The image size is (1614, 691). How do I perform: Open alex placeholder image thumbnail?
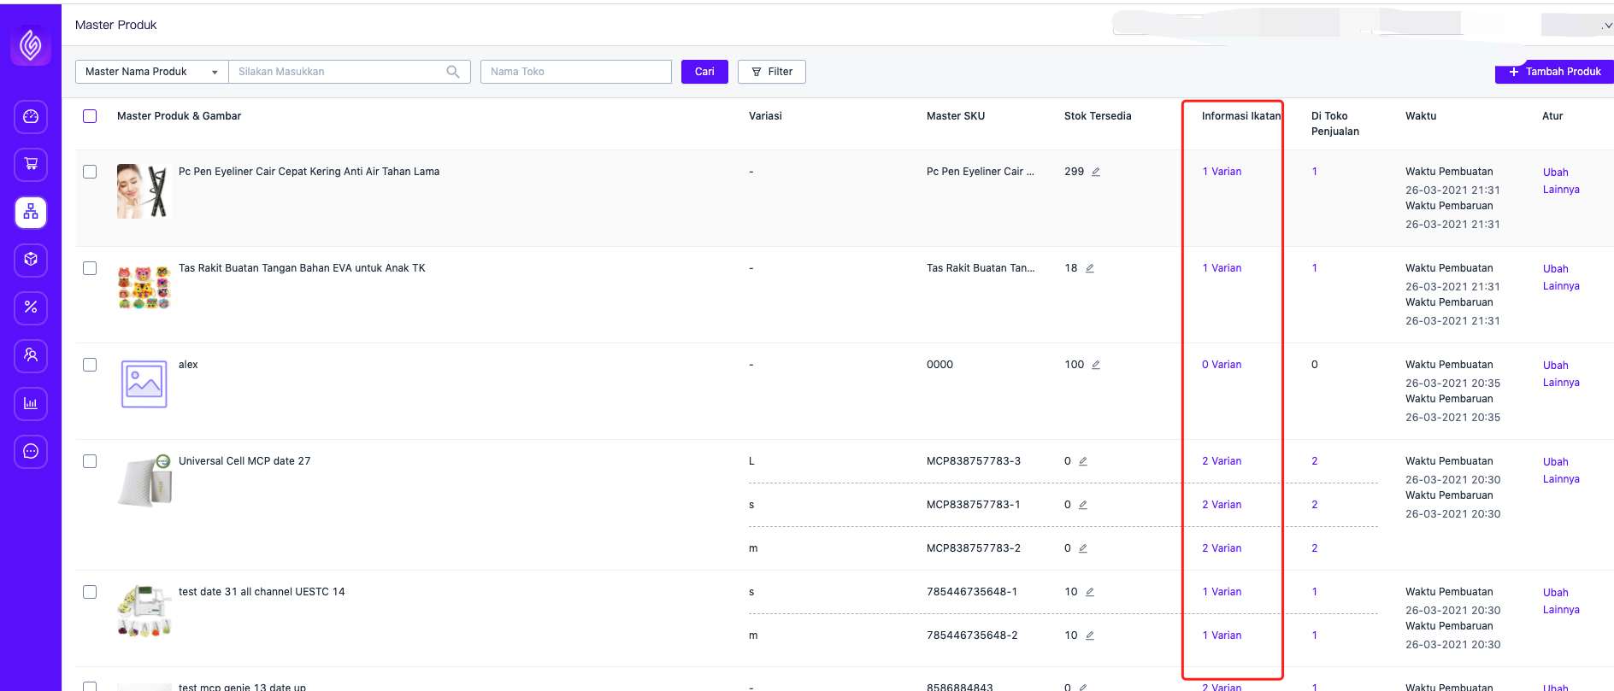tap(144, 384)
